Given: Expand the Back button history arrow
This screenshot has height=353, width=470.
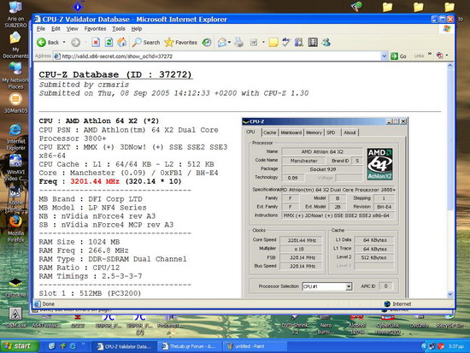Looking at the screenshot, I should point(64,42).
